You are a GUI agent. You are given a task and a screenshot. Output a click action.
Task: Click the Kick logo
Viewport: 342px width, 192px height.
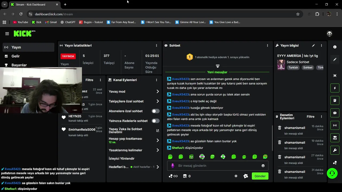(24, 33)
